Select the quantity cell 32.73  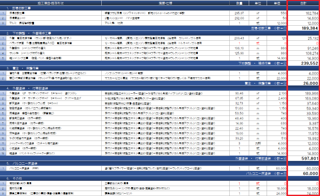pyautogui.click(x=239, y=103)
